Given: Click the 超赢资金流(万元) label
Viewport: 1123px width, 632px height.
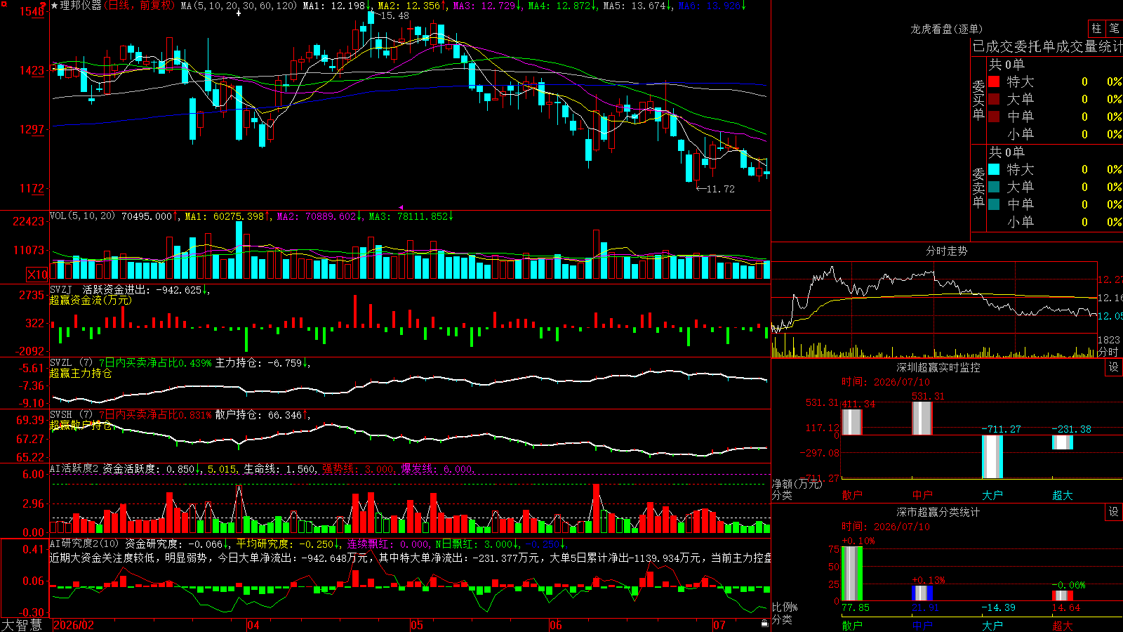Looking at the screenshot, I should [x=91, y=301].
